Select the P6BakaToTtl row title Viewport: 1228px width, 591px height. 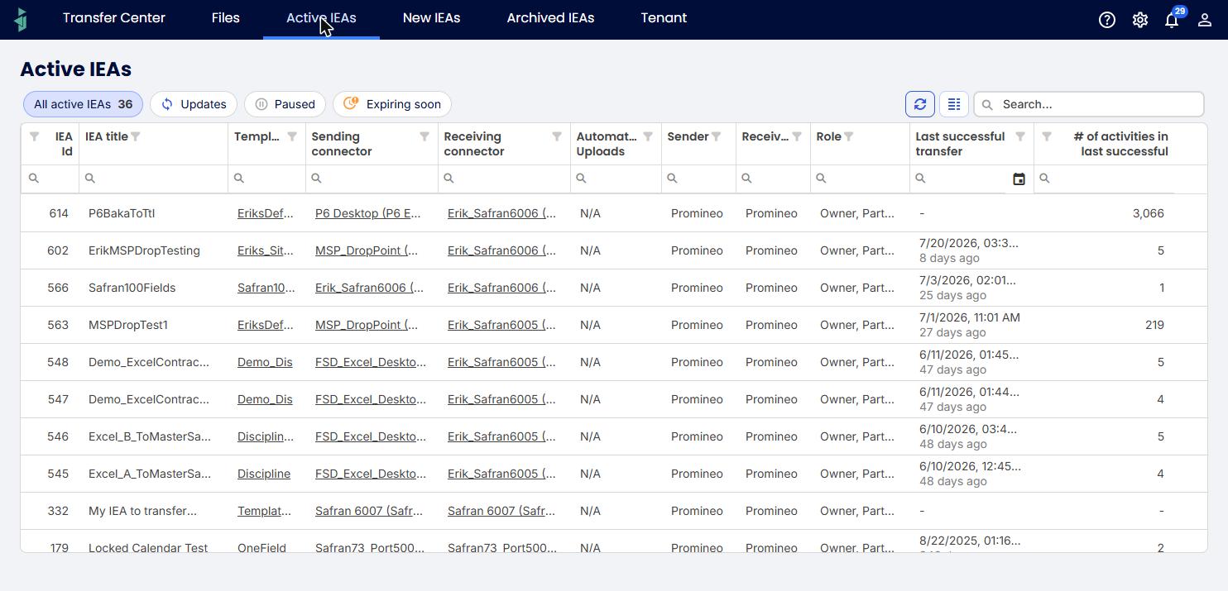point(122,213)
